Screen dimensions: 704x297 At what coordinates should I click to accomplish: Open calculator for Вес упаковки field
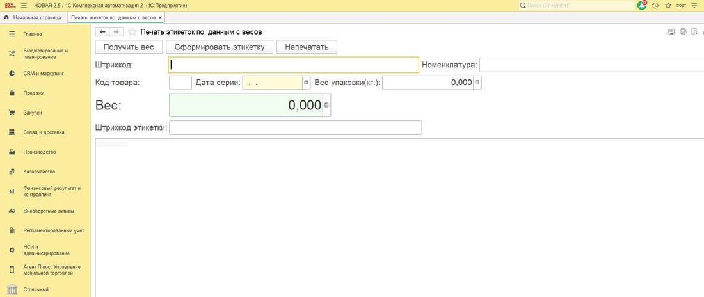[477, 83]
